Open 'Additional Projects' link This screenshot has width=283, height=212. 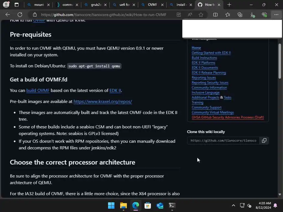point(205,97)
